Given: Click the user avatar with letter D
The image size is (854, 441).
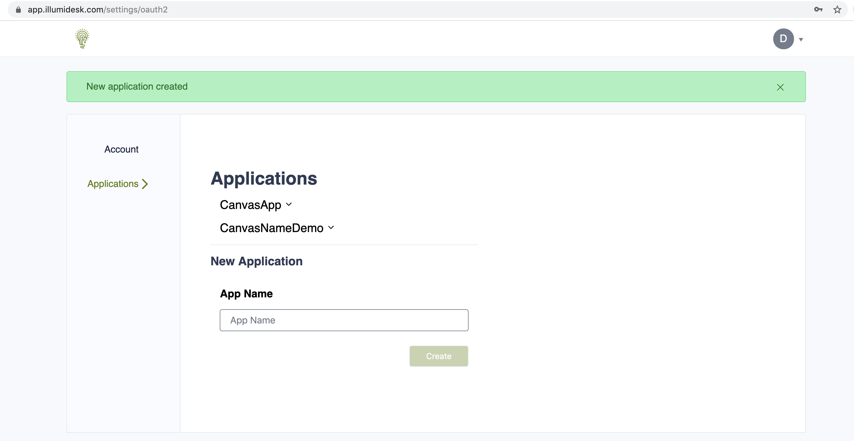Looking at the screenshot, I should click(783, 39).
